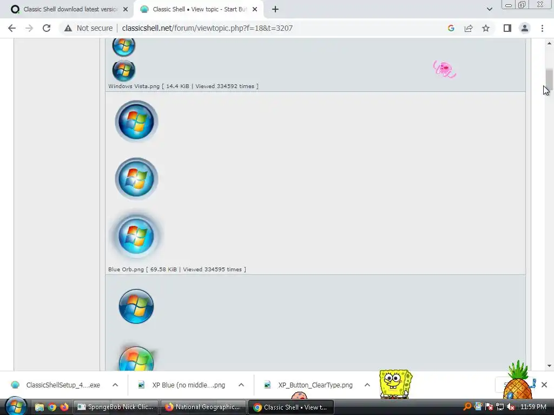Click the dark blue orb below Blue Orb.png
This screenshot has height=415, width=554.
click(x=136, y=306)
